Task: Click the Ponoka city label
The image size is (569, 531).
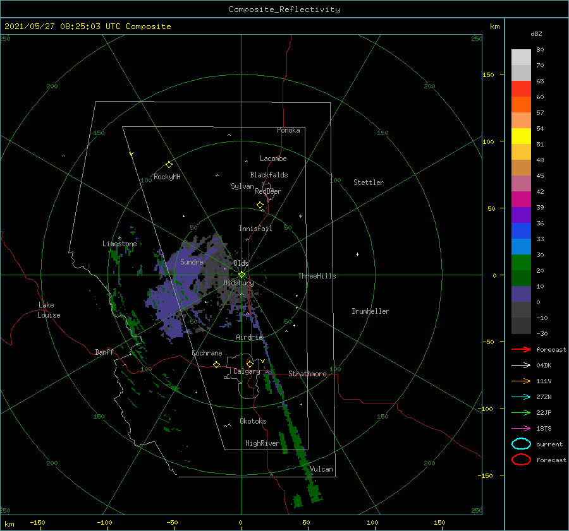Action: pyautogui.click(x=288, y=130)
